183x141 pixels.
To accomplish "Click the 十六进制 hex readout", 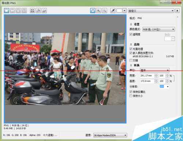I will [x=50, y=135].
